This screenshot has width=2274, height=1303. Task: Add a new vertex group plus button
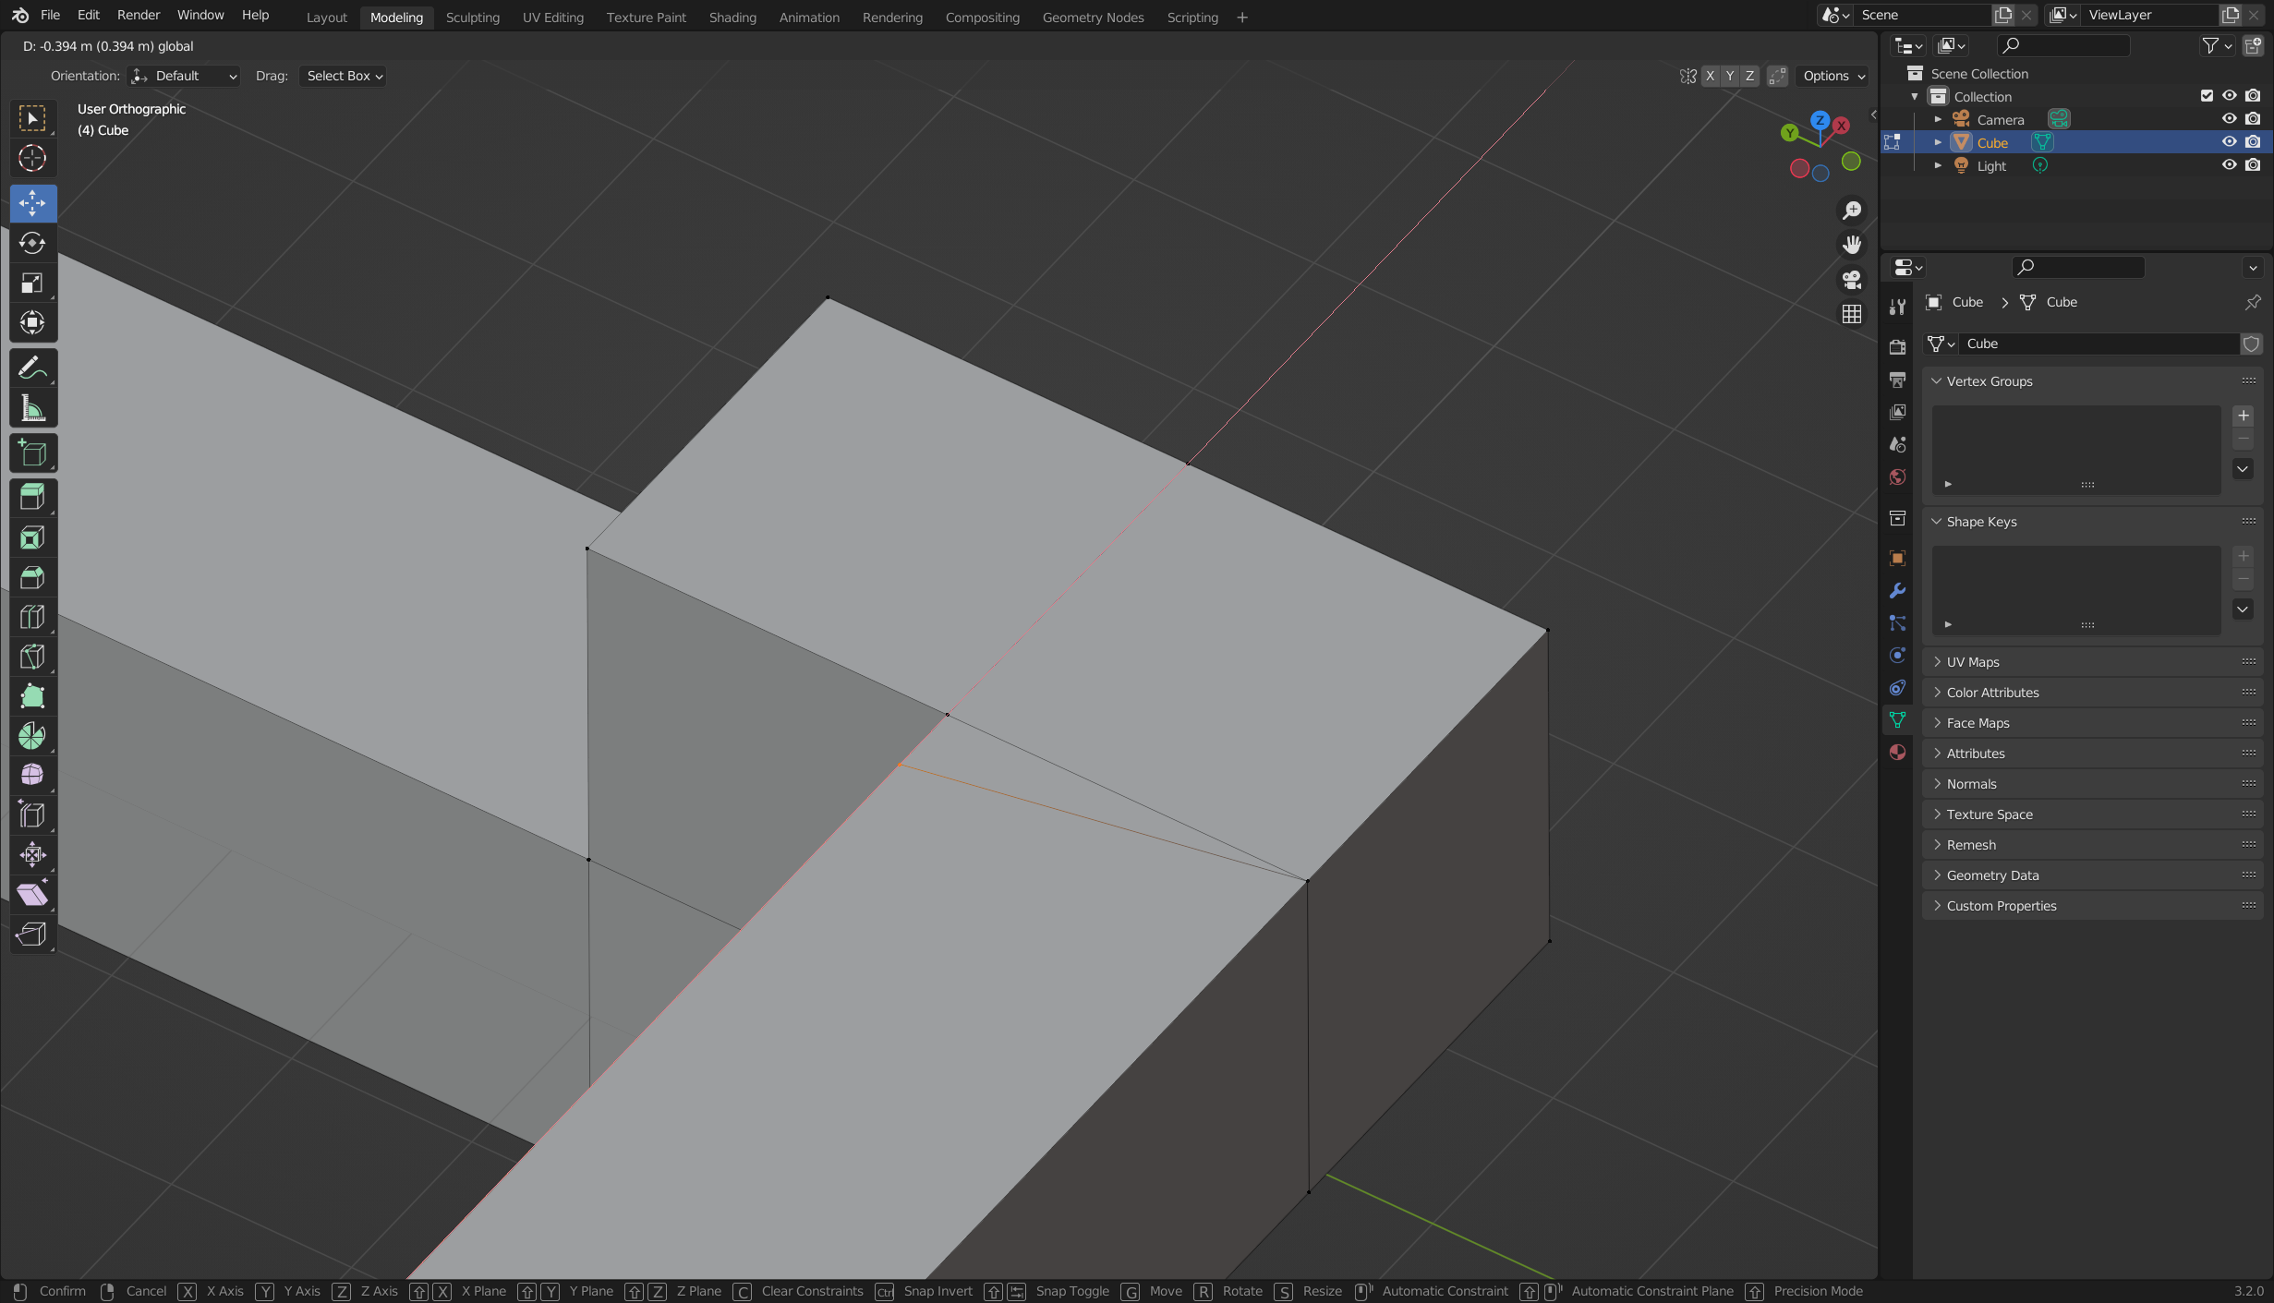click(2243, 416)
